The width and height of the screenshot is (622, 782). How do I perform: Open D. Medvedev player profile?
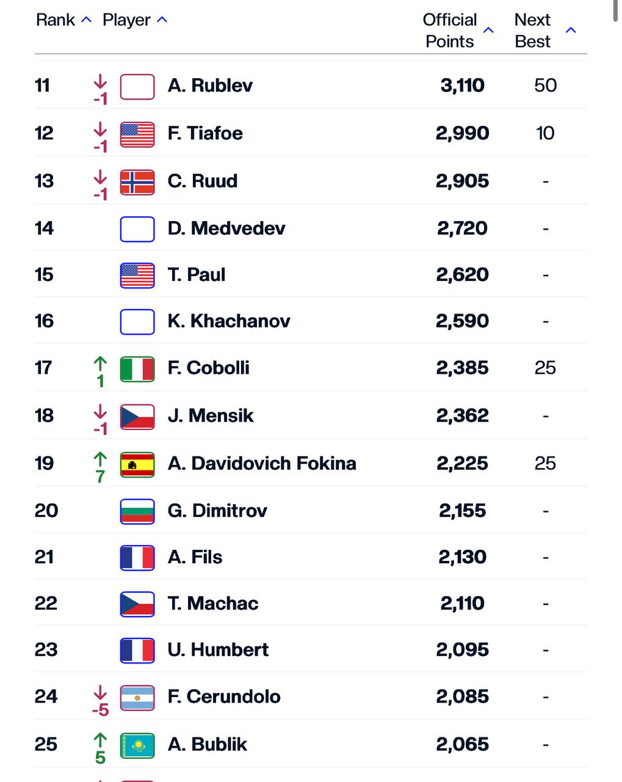tap(226, 228)
